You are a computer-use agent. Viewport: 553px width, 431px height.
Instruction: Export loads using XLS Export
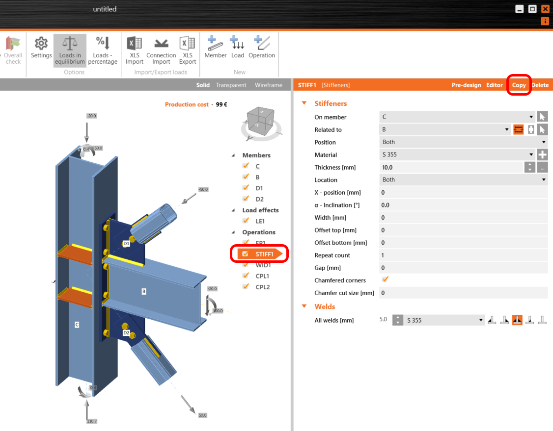(187, 50)
